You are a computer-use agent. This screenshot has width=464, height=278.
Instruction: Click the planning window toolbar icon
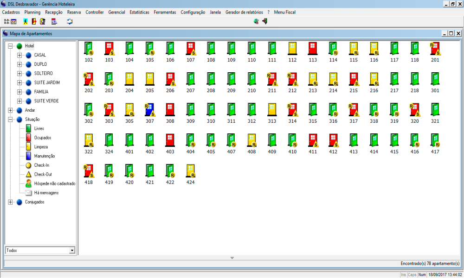[13, 22]
